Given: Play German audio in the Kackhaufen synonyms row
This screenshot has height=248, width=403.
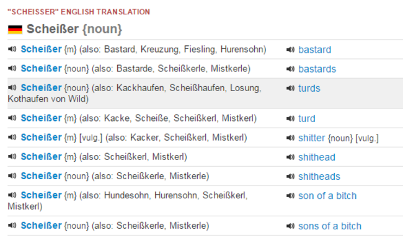Looking at the screenshot, I should pos(12,87).
